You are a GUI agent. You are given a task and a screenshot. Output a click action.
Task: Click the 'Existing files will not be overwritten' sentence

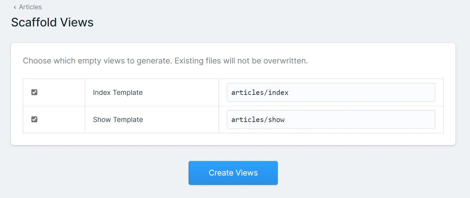point(241,61)
